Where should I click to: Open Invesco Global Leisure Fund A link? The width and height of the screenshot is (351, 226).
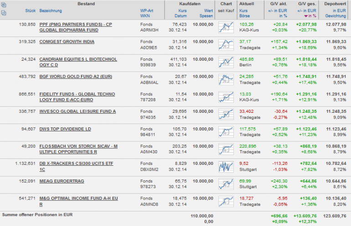tap(77, 111)
